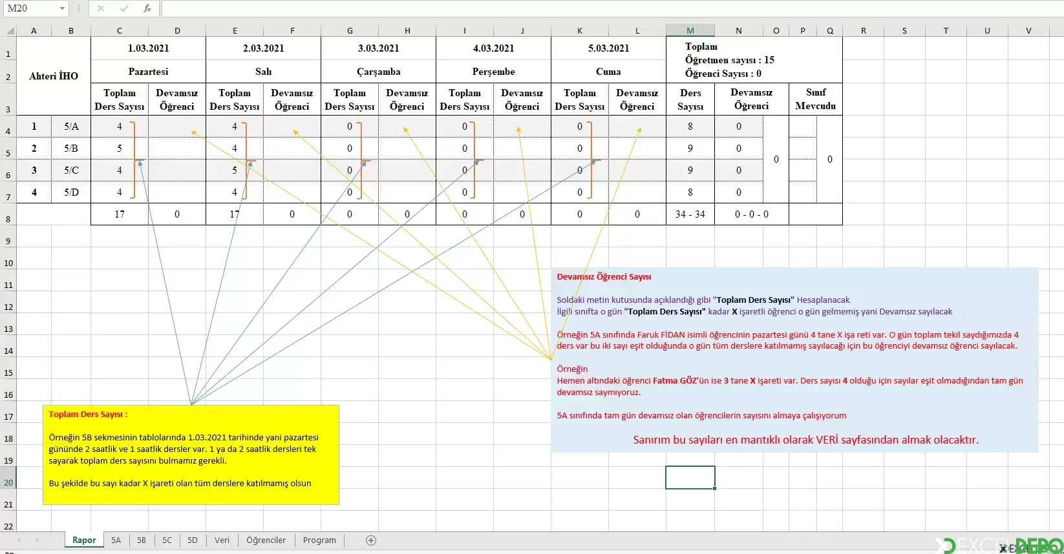The width and height of the screenshot is (1064, 554).
Task: Switch to the Rapor sheet tab
Action: pyautogui.click(x=84, y=540)
